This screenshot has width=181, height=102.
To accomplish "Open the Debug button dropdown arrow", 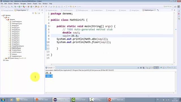I will pos(17,7).
